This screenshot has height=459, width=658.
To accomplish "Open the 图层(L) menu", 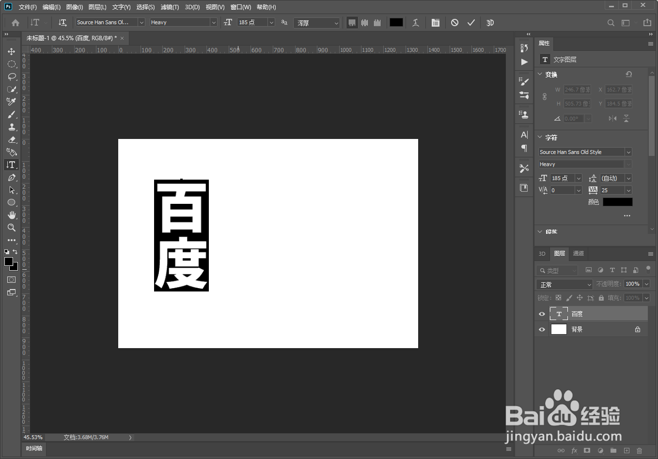I will tap(97, 7).
